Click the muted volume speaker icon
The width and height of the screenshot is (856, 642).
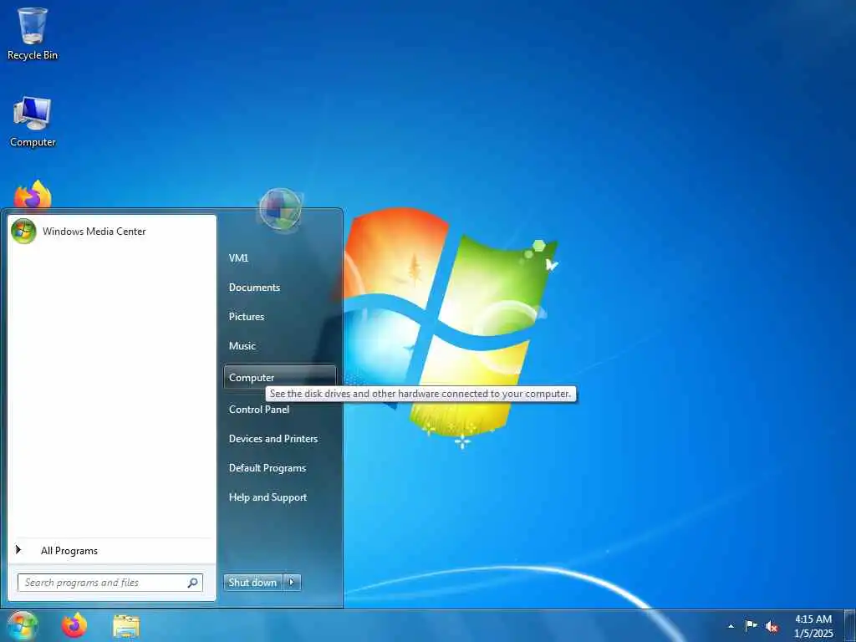(772, 627)
